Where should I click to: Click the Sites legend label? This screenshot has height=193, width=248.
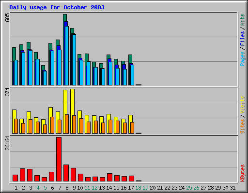242,126
